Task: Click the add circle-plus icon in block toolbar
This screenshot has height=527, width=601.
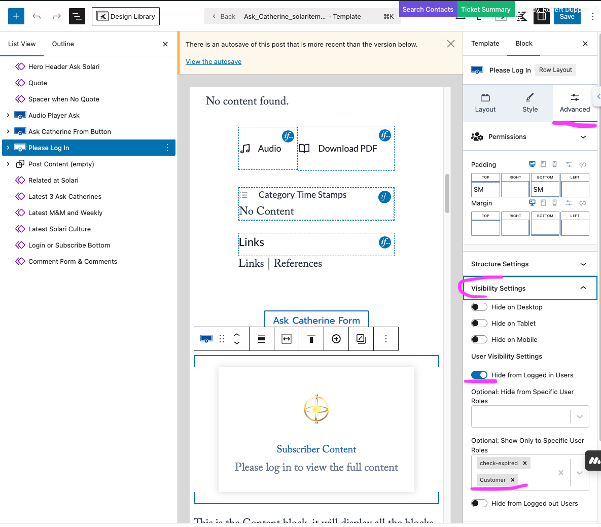Action: pos(336,339)
